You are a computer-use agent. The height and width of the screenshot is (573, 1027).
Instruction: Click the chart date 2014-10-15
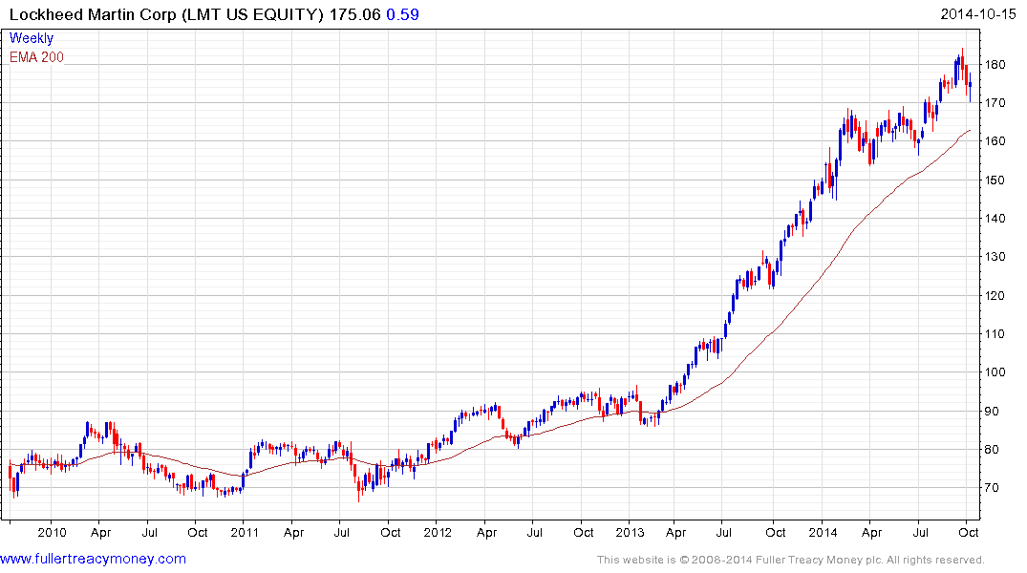[x=978, y=13]
